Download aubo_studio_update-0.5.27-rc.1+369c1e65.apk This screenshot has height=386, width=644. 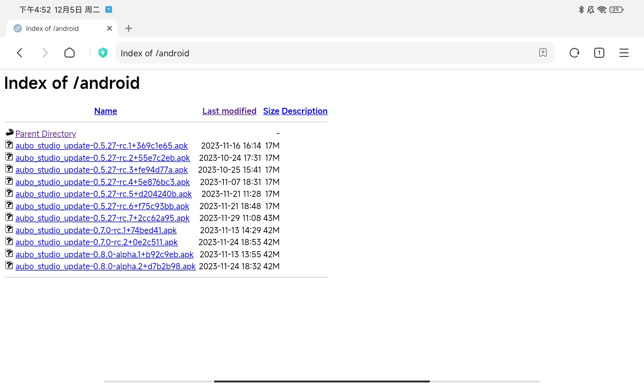(101, 146)
